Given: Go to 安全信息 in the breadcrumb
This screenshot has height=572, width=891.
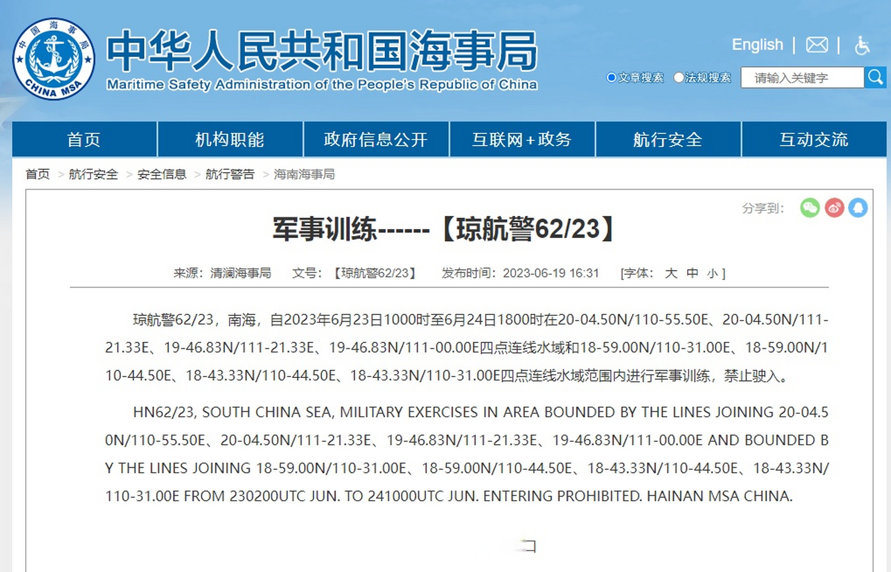Looking at the screenshot, I should [162, 174].
